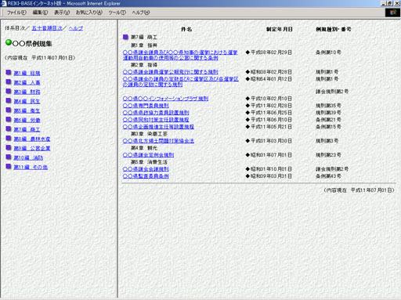
Task: Click the purple icon in 第7編 商工 content header
Action: [x=125, y=37]
